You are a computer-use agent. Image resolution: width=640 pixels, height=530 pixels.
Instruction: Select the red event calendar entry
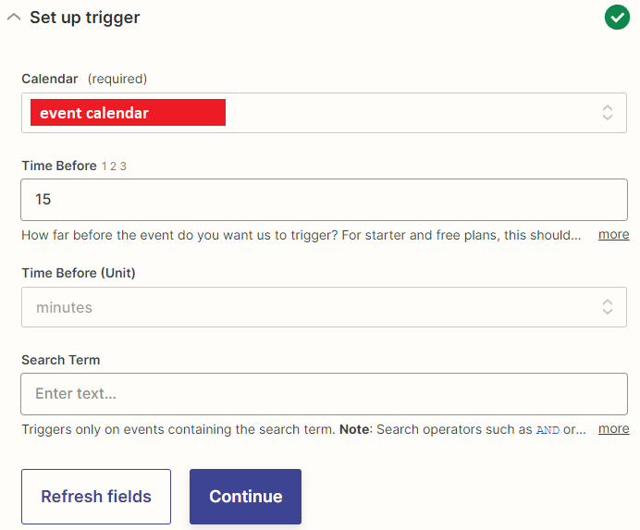(x=128, y=112)
